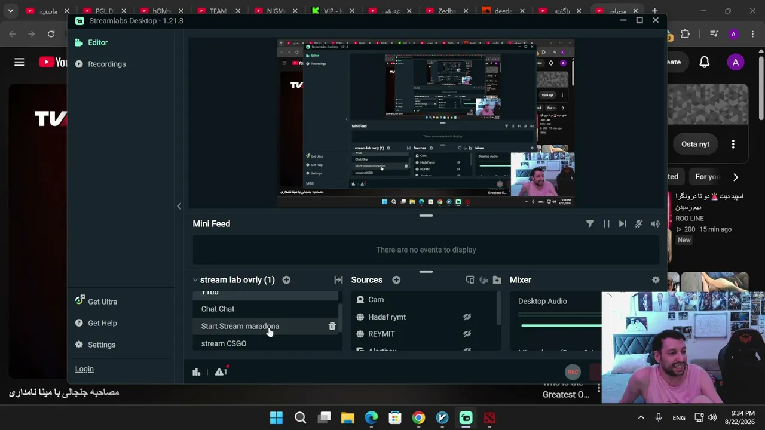
Task: Show next YouTube filter chips arrow
Action: (736, 177)
